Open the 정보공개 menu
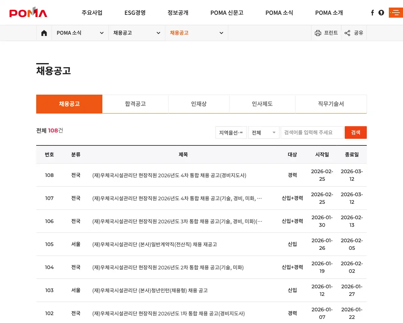The width and height of the screenshot is (403, 323). [178, 13]
